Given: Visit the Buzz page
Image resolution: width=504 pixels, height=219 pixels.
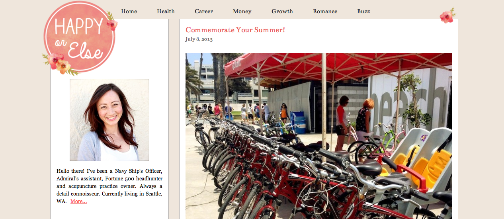Looking at the screenshot, I should tap(363, 11).
